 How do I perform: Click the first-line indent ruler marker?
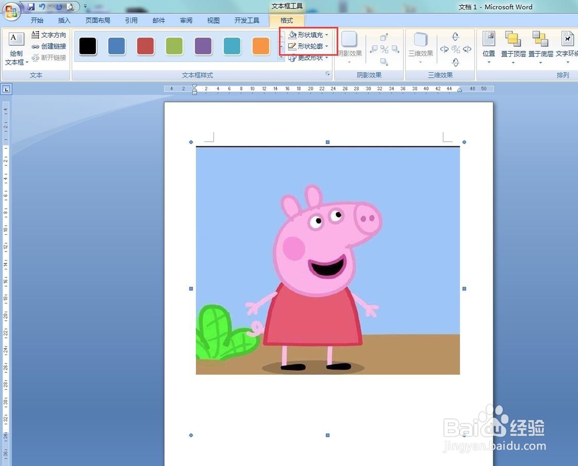[x=195, y=87]
